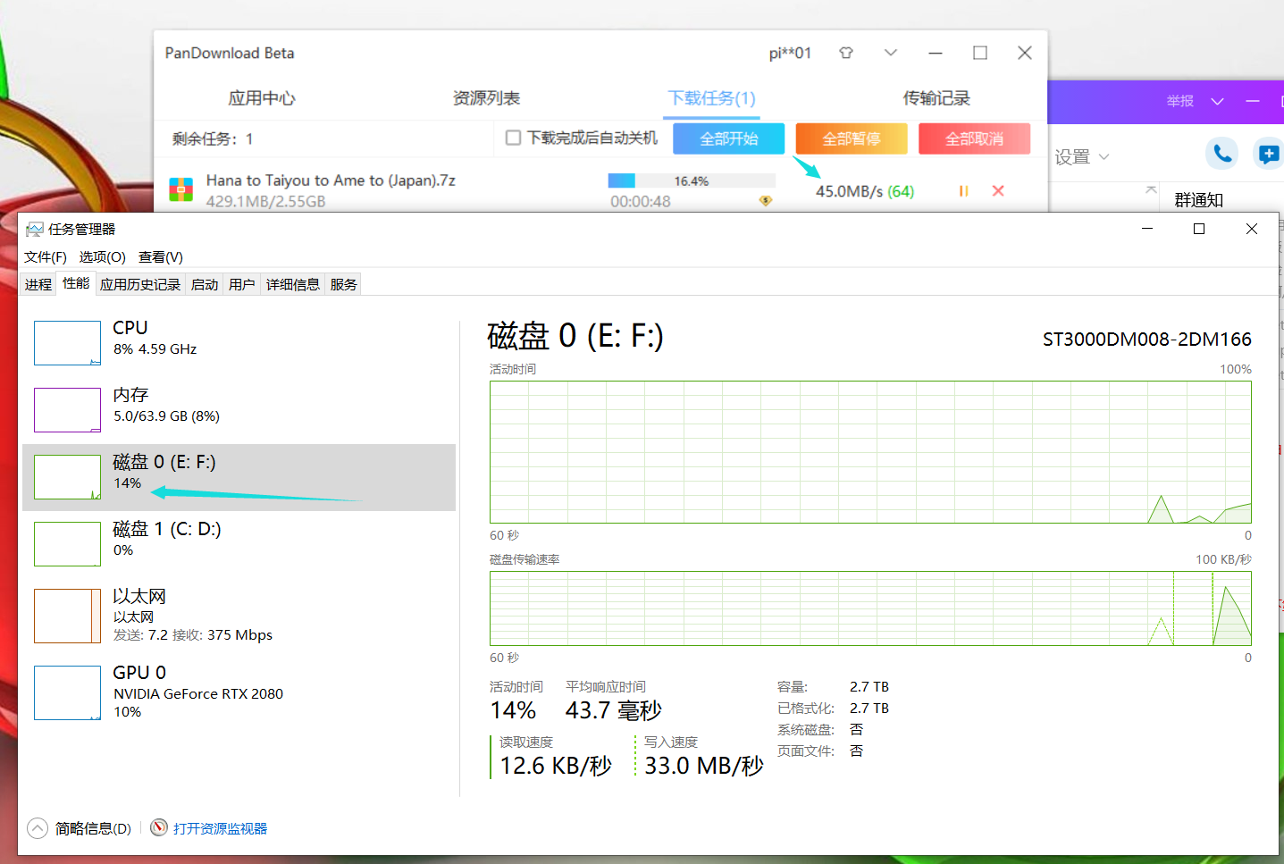Start a voice call with the phone icon

(1221, 154)
